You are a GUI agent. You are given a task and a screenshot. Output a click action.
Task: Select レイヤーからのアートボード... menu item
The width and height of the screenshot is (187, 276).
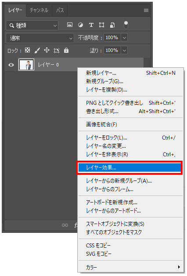[x=130, y=211]
